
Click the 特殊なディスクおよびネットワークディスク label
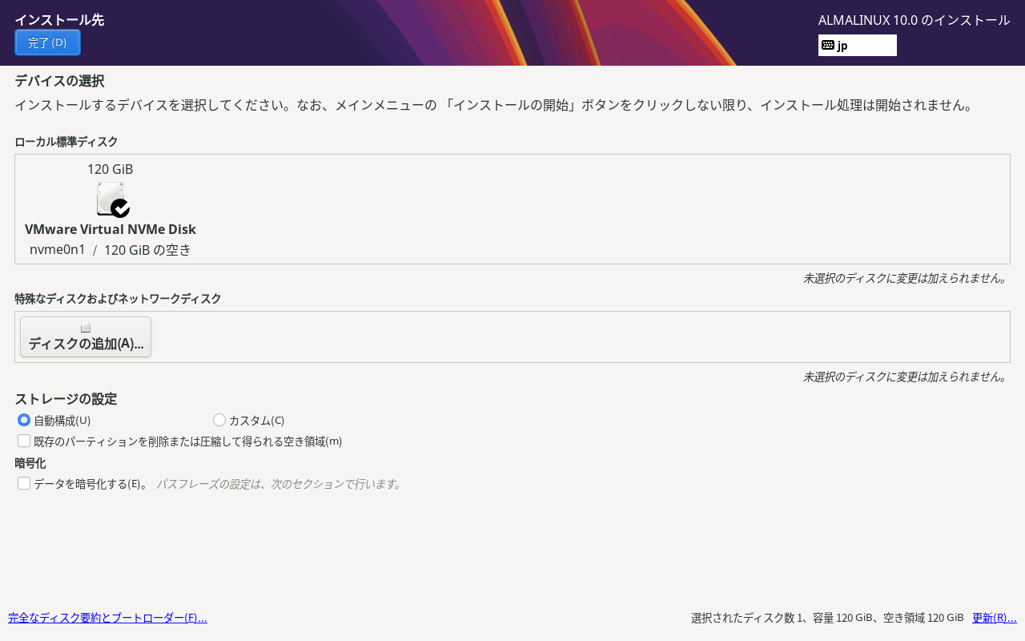click(118, 299)
